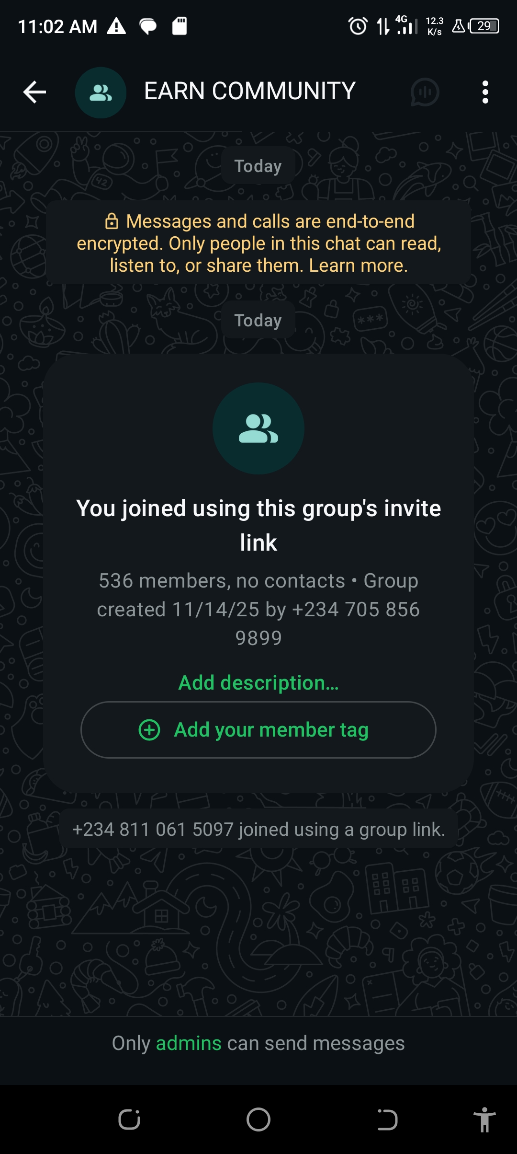
Task: Open EARN COMMUNITY group info title
Action: pos(249,91)
